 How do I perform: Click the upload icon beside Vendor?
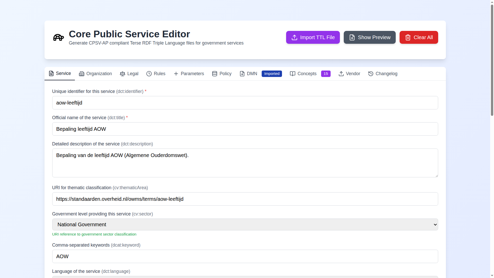click(341, 74)
